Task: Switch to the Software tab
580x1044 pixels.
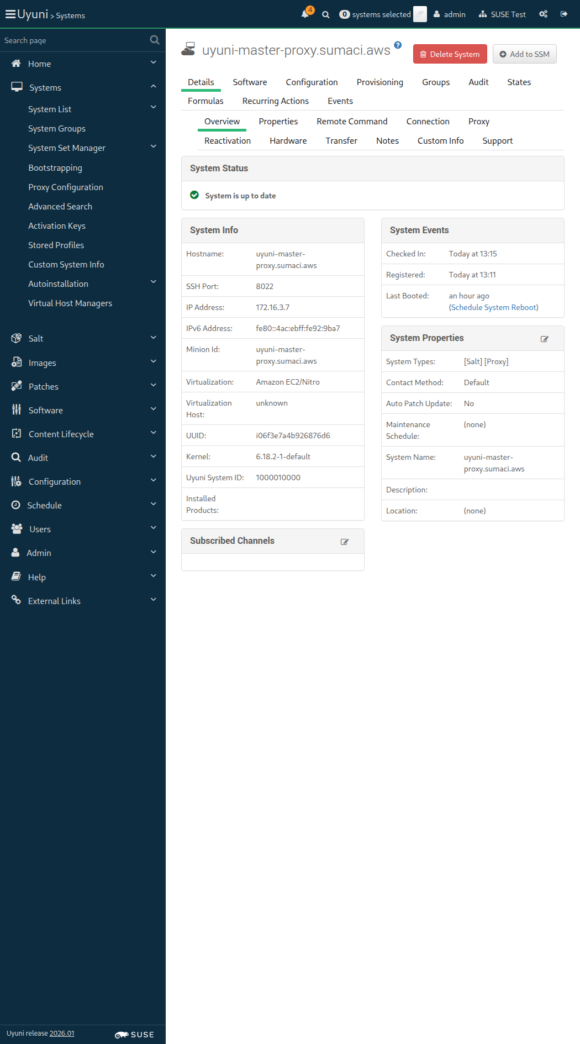Action: [250, 82]
